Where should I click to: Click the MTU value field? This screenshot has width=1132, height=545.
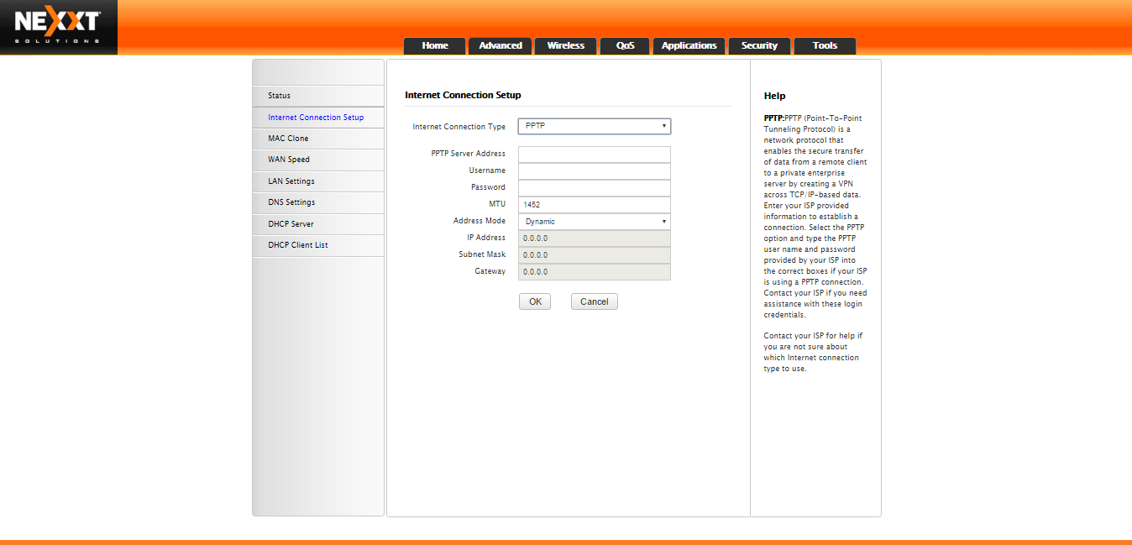pyautogui.click(x=595, y=205)
